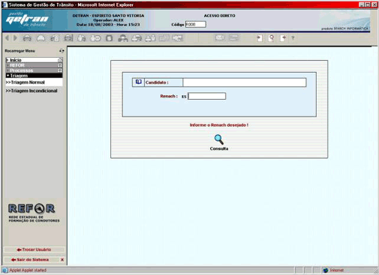Focus the Código direct access field
This screenshot has width=379, height=275.
point(196,24)
